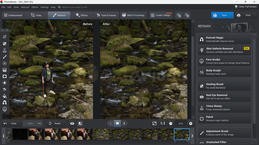
Task: Collapse the left toolbar with double chevron
Action: pyautogui.click(x=7, y=30)
